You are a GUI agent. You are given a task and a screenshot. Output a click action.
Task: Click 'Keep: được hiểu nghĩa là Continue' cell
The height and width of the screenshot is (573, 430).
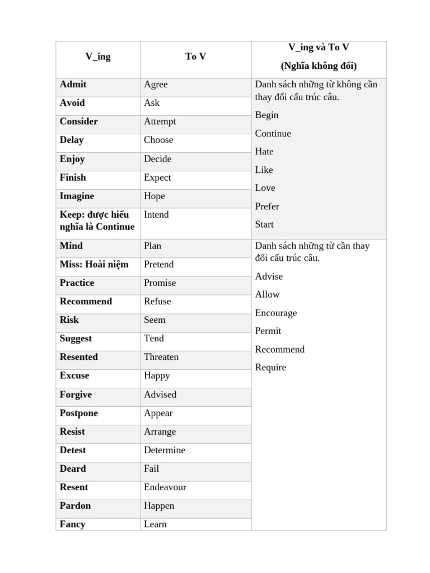click(x=98, y=224)
